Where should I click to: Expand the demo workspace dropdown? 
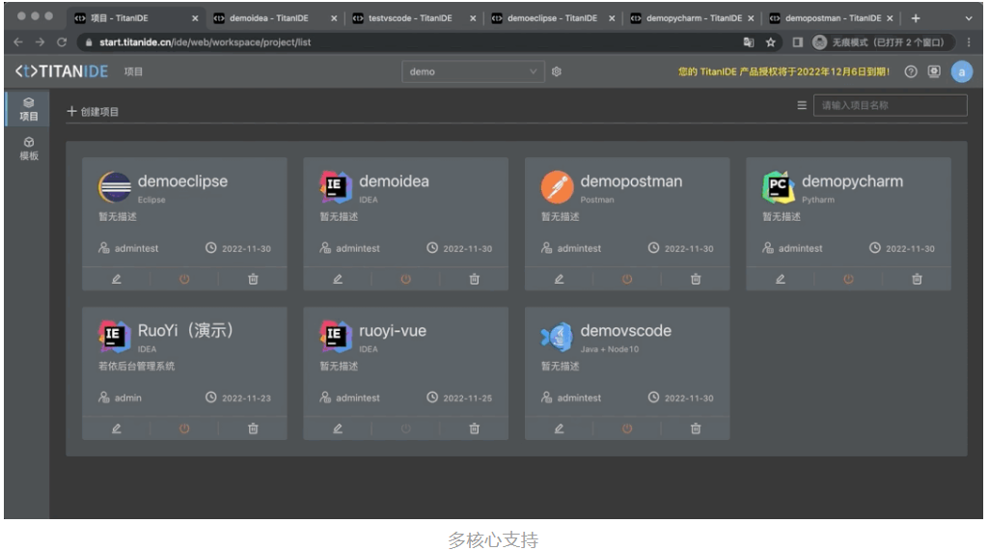[x=473, y=72]
